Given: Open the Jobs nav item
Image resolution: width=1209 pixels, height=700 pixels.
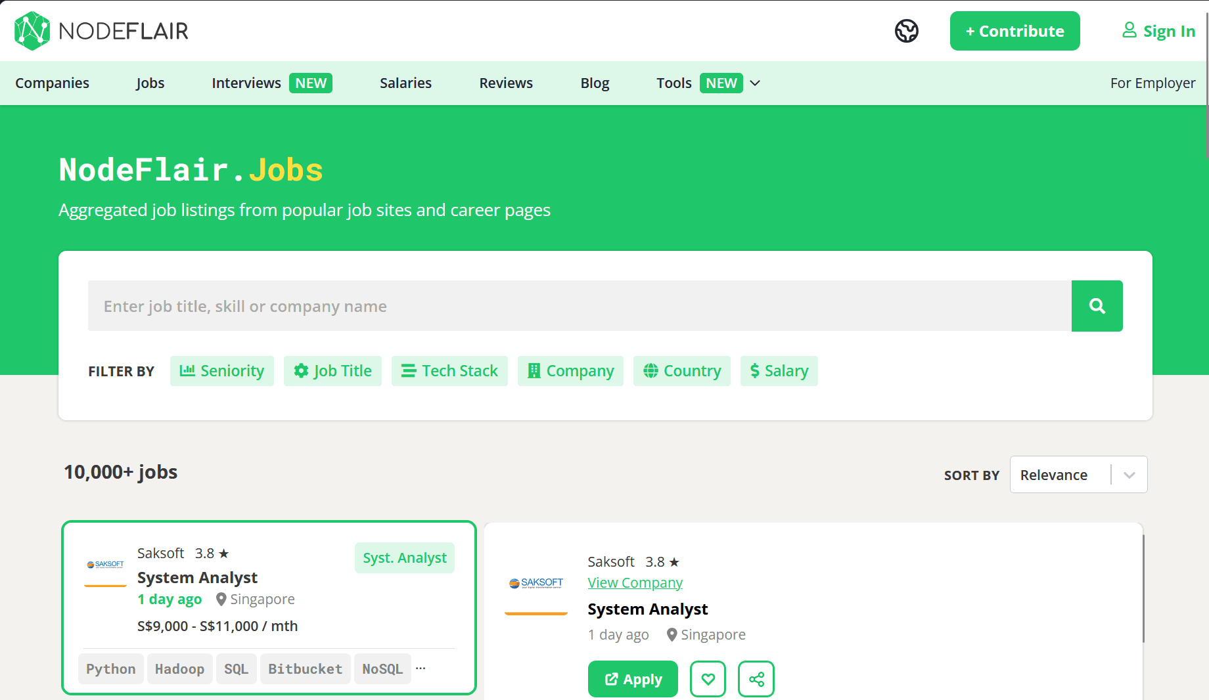Looking at the screenshot, I should tap(150, 83).
